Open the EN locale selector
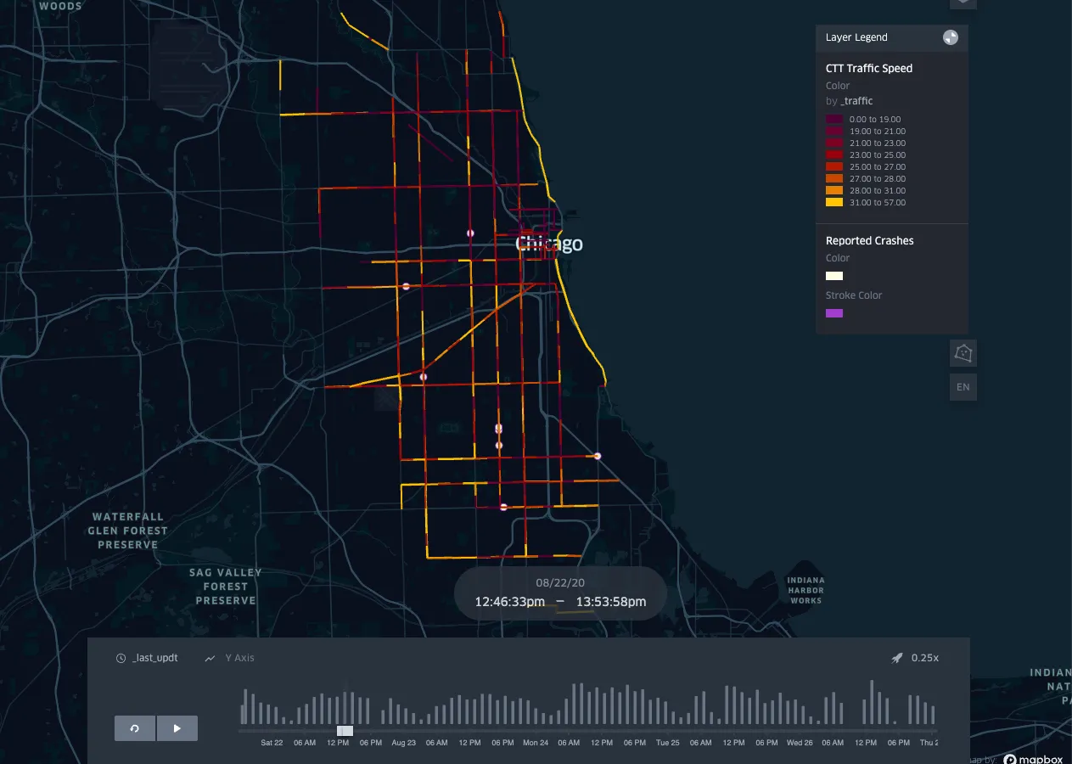Image resolution: width=1072 pixels, height=764 pixels. (x=963, y=387)
